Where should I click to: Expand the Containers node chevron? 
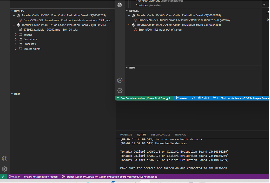pyautogui.click(x=16, y=39)
